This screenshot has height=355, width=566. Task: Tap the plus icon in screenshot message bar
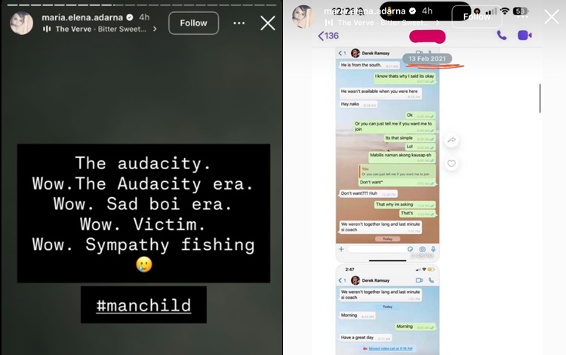(x=341, y=249)
